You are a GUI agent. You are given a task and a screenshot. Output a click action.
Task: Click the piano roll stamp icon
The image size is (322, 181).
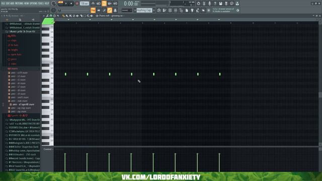(54, 16)
